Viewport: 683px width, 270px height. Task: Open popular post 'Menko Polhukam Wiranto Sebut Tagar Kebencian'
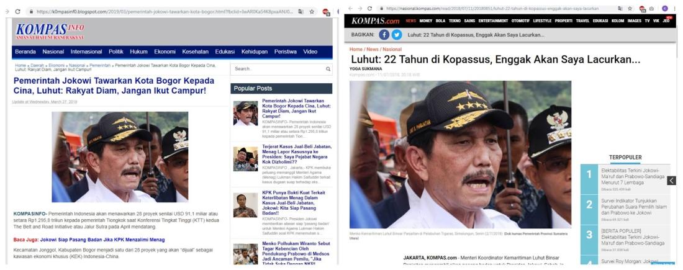pos(296,253)
